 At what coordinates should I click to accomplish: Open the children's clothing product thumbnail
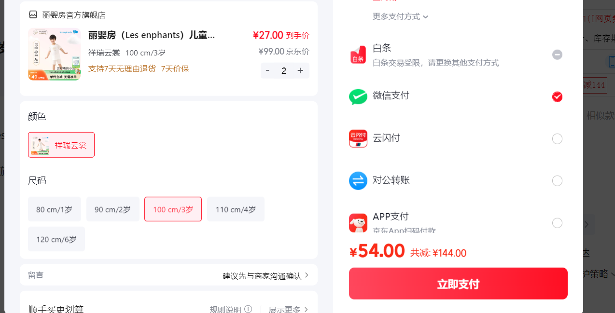[x=54, y=54]
